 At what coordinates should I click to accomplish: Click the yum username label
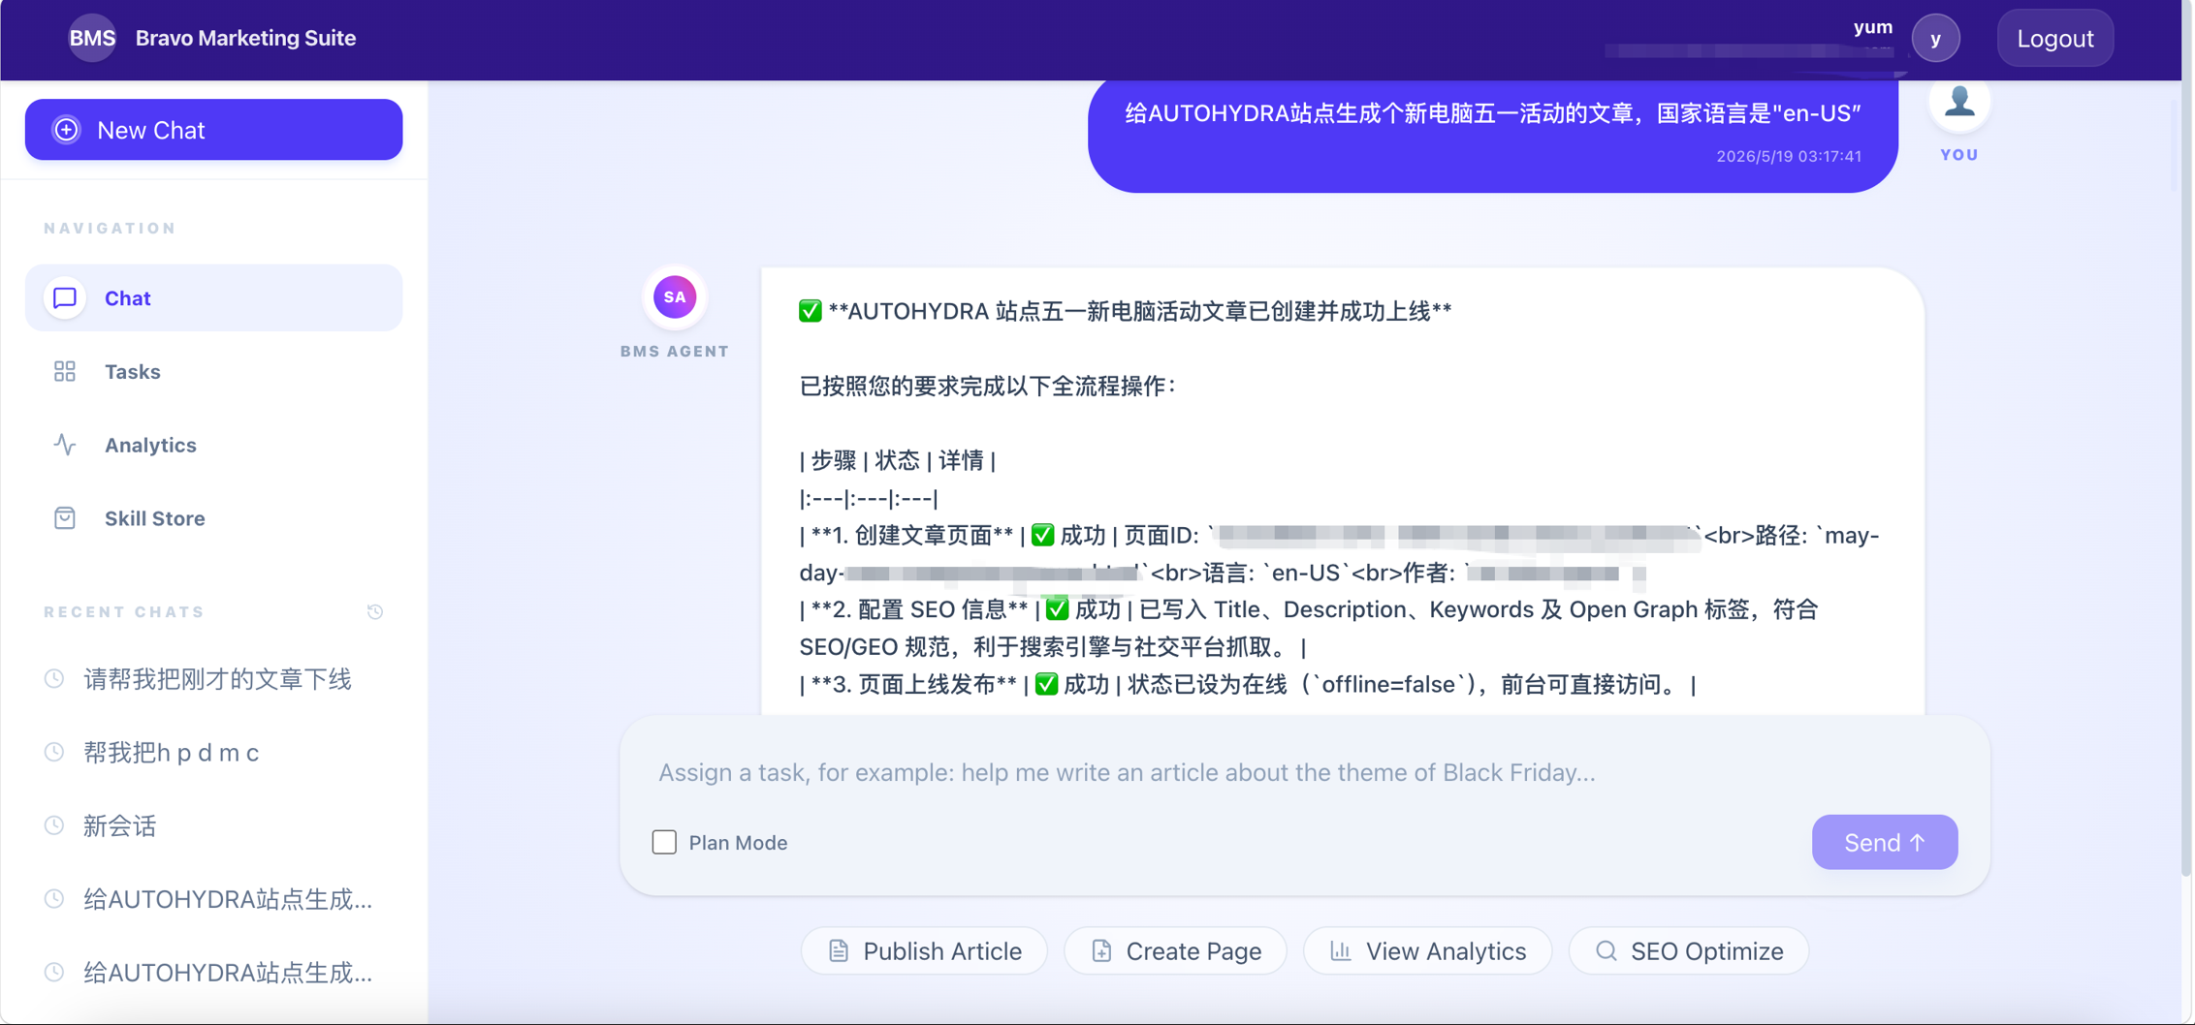[x=1873, y=27]
